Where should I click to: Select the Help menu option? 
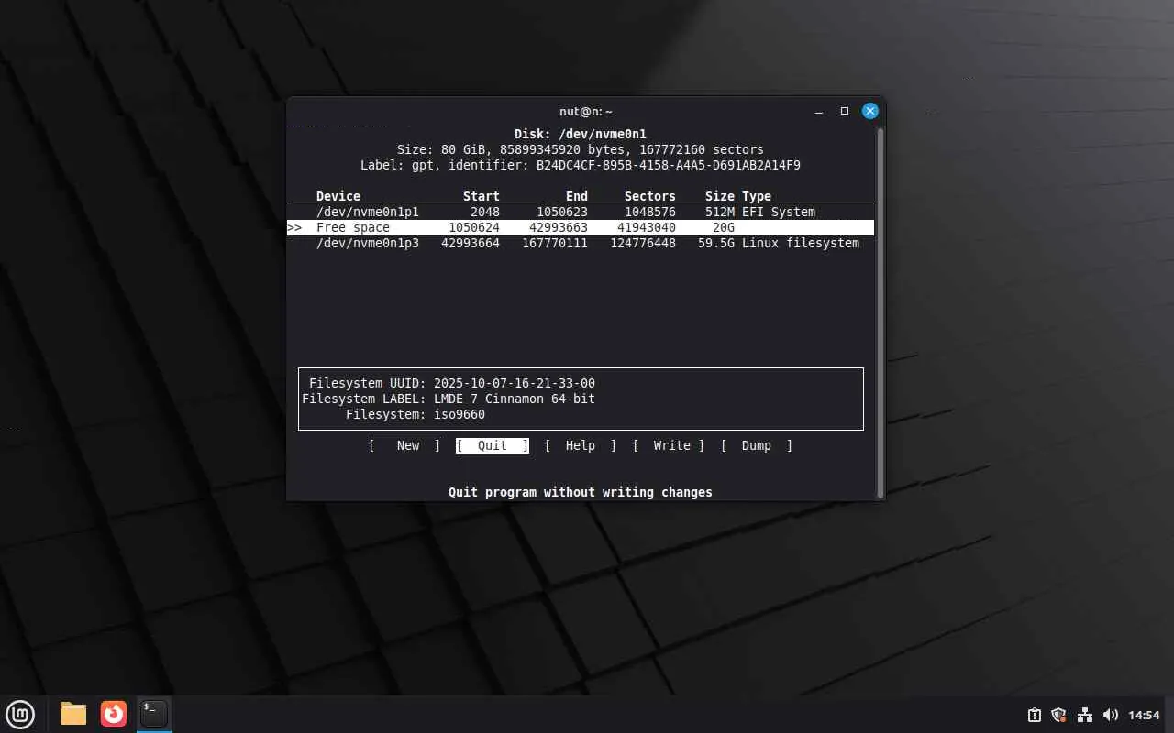point(581,445)
